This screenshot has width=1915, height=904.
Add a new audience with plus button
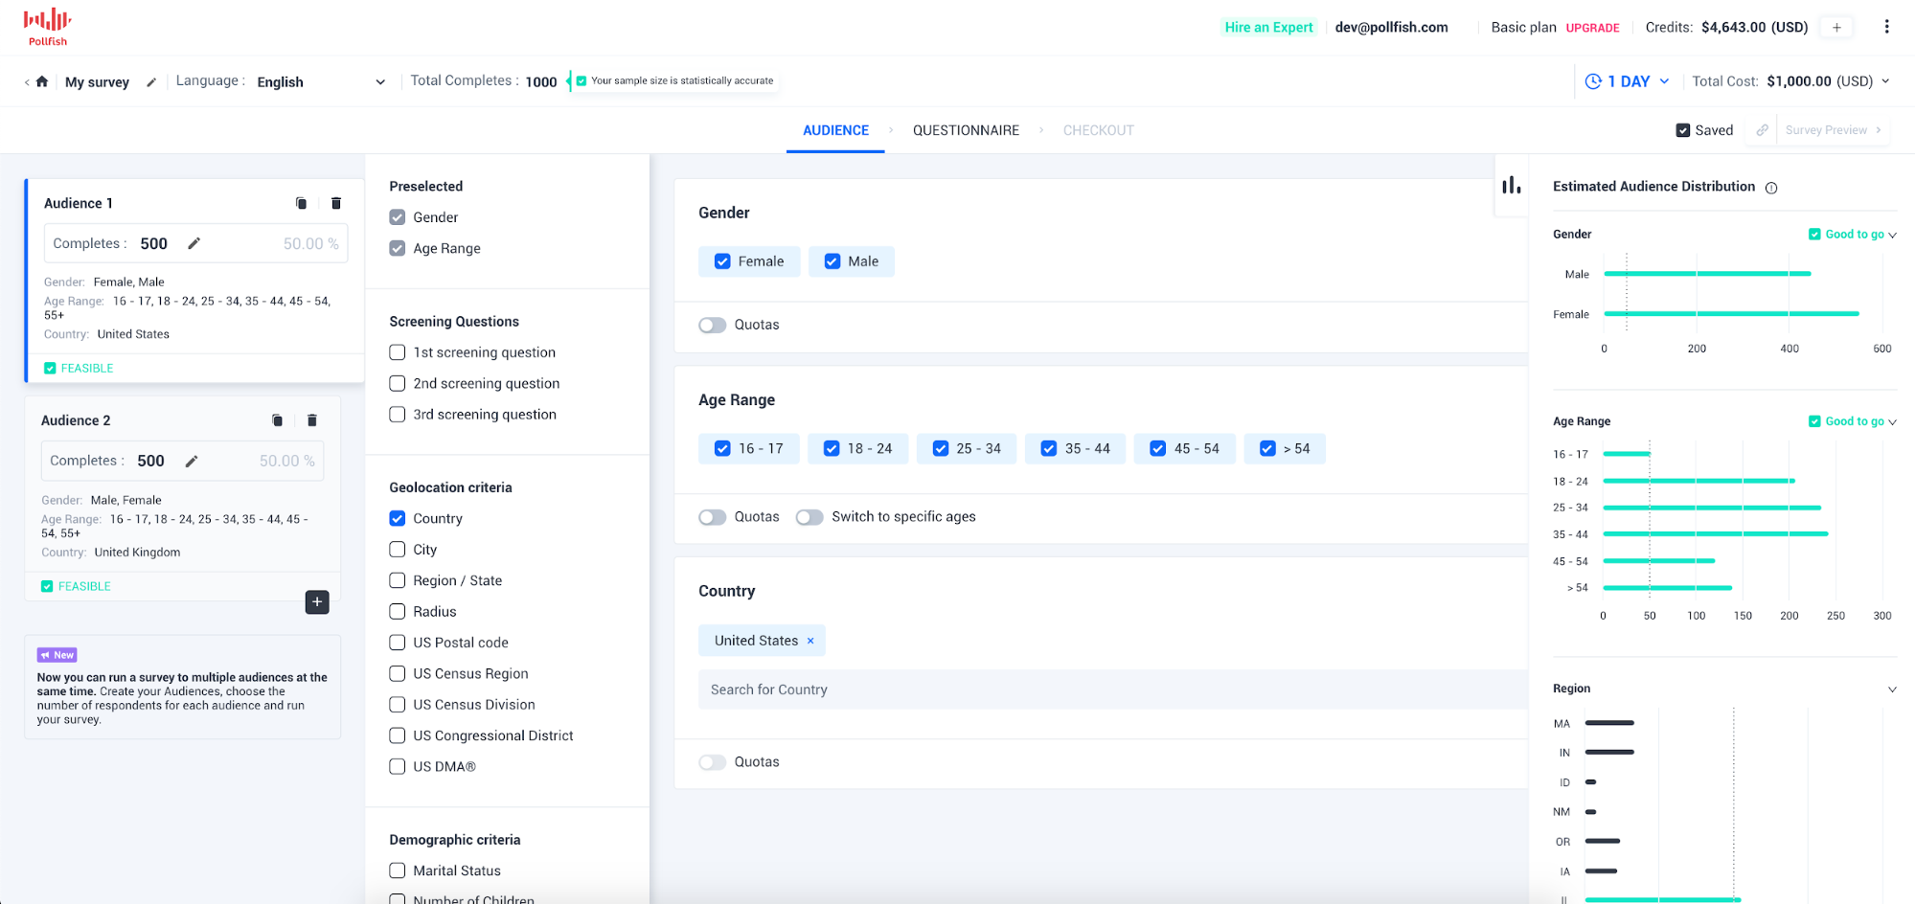click(x=317, y=601)
